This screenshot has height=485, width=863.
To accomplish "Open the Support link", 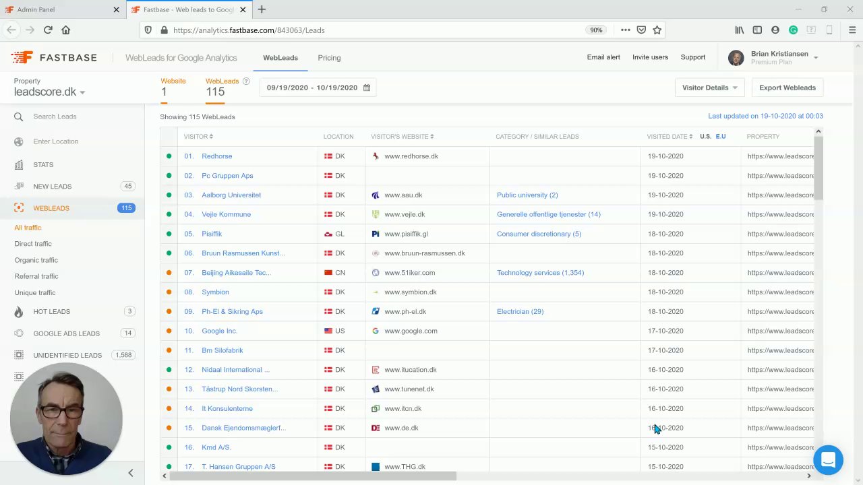I will 693,57.
